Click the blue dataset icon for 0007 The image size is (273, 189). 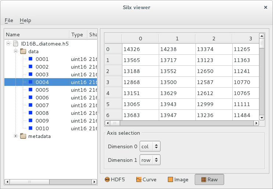coord(31,105)
